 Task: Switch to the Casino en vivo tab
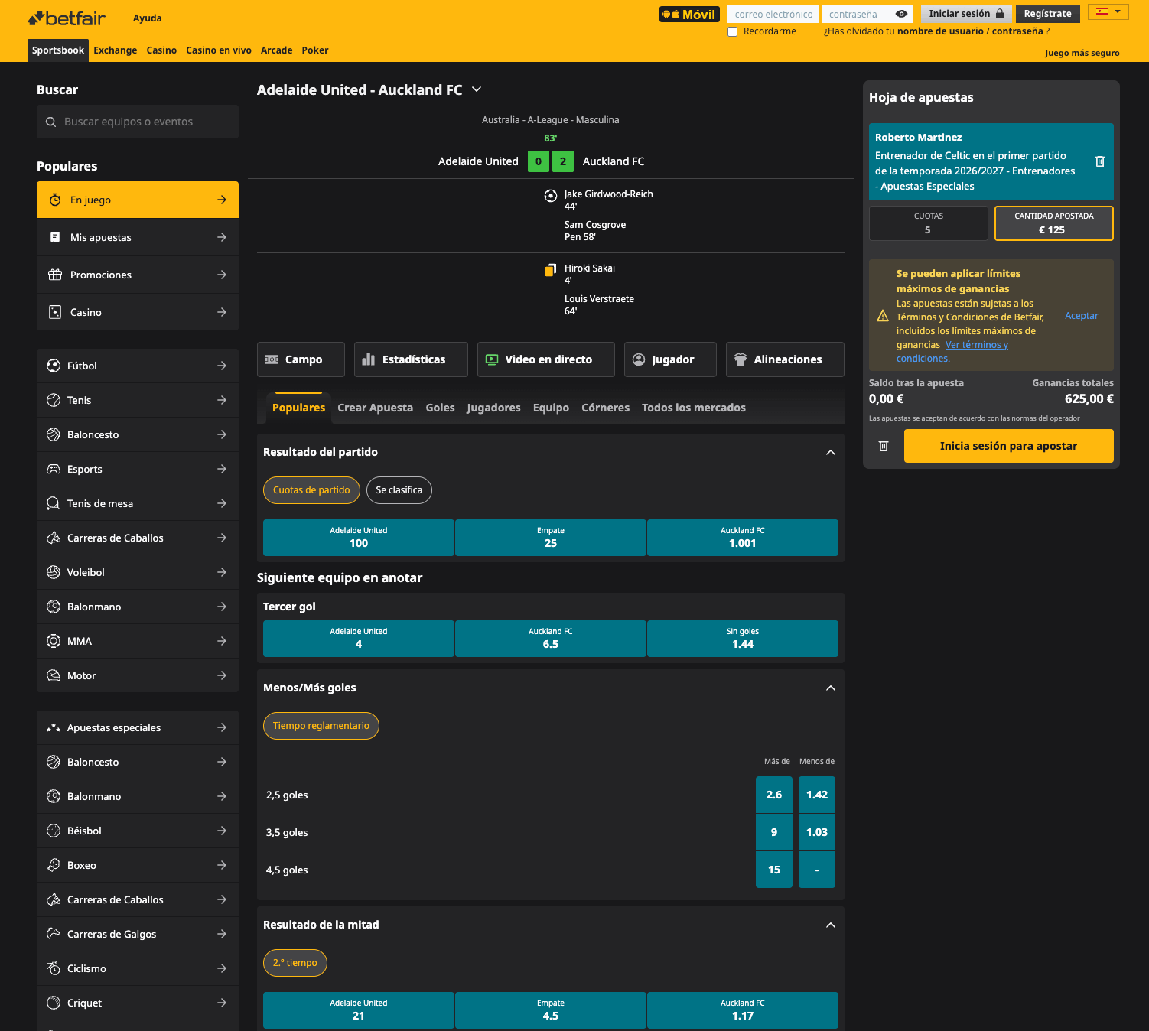(219, 50)
